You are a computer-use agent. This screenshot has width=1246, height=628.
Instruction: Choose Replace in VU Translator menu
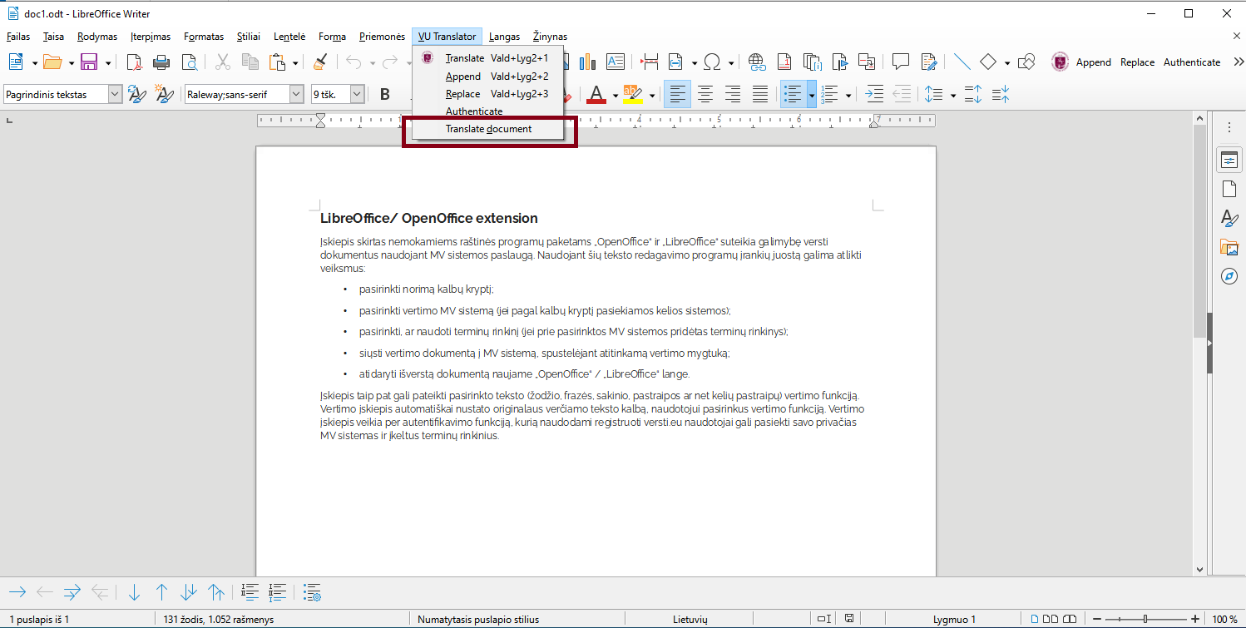488,94
